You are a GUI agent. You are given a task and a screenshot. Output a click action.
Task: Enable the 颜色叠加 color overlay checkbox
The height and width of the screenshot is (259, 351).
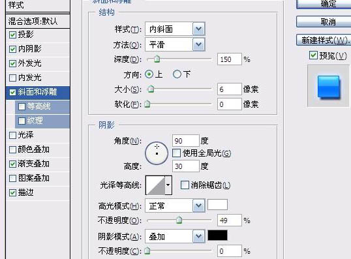click(12, 149)
